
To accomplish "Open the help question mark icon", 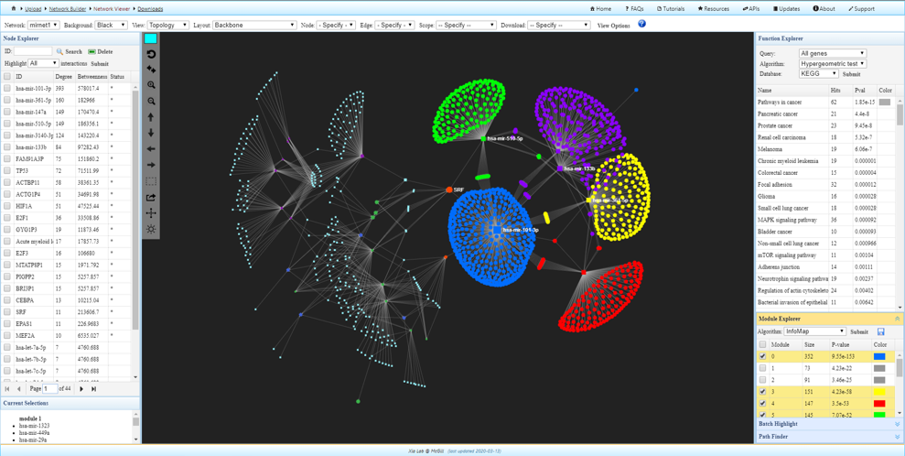I will click(x=641, y=25).
